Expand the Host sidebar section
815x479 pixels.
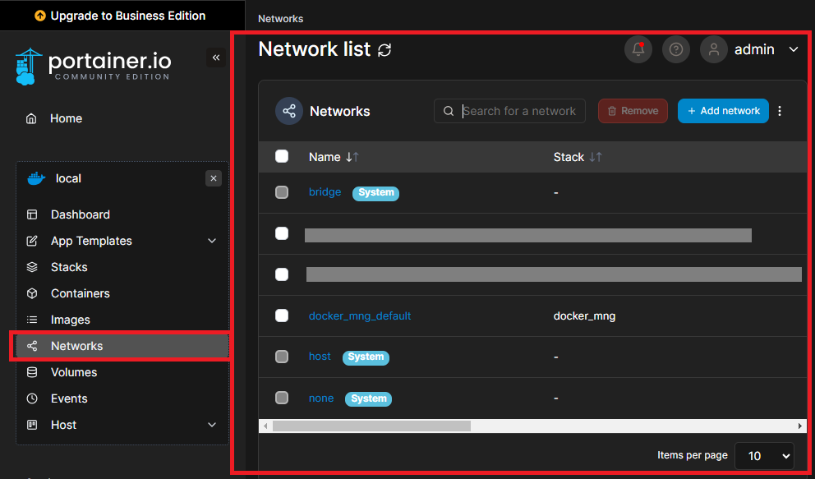click(x=212, y=425)
